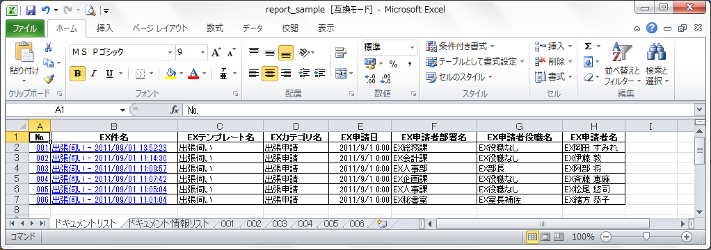Click the comma style icon

410,64
